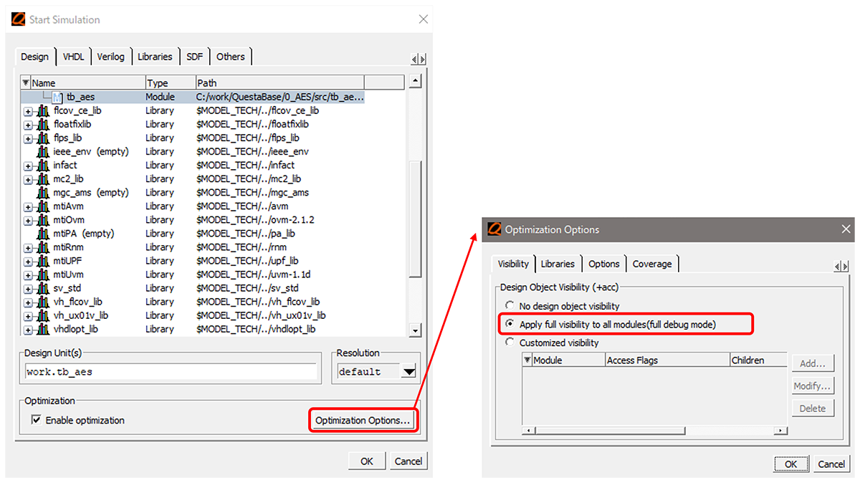The height and width of the screenshot is (483, 860).
Task: Expand the mtiUvm library node
Action: click(28, 276)
